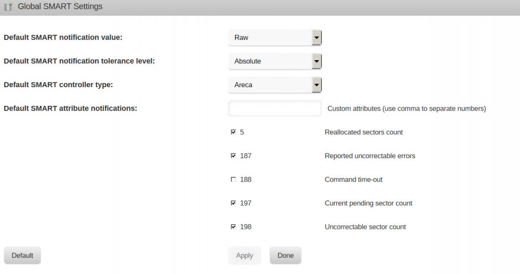Screen dimensions: 520x274
Task: Click the Done button
Action: click(x=285, y=255)
